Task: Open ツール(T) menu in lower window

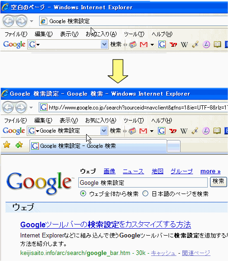Action: coord(134,121)
